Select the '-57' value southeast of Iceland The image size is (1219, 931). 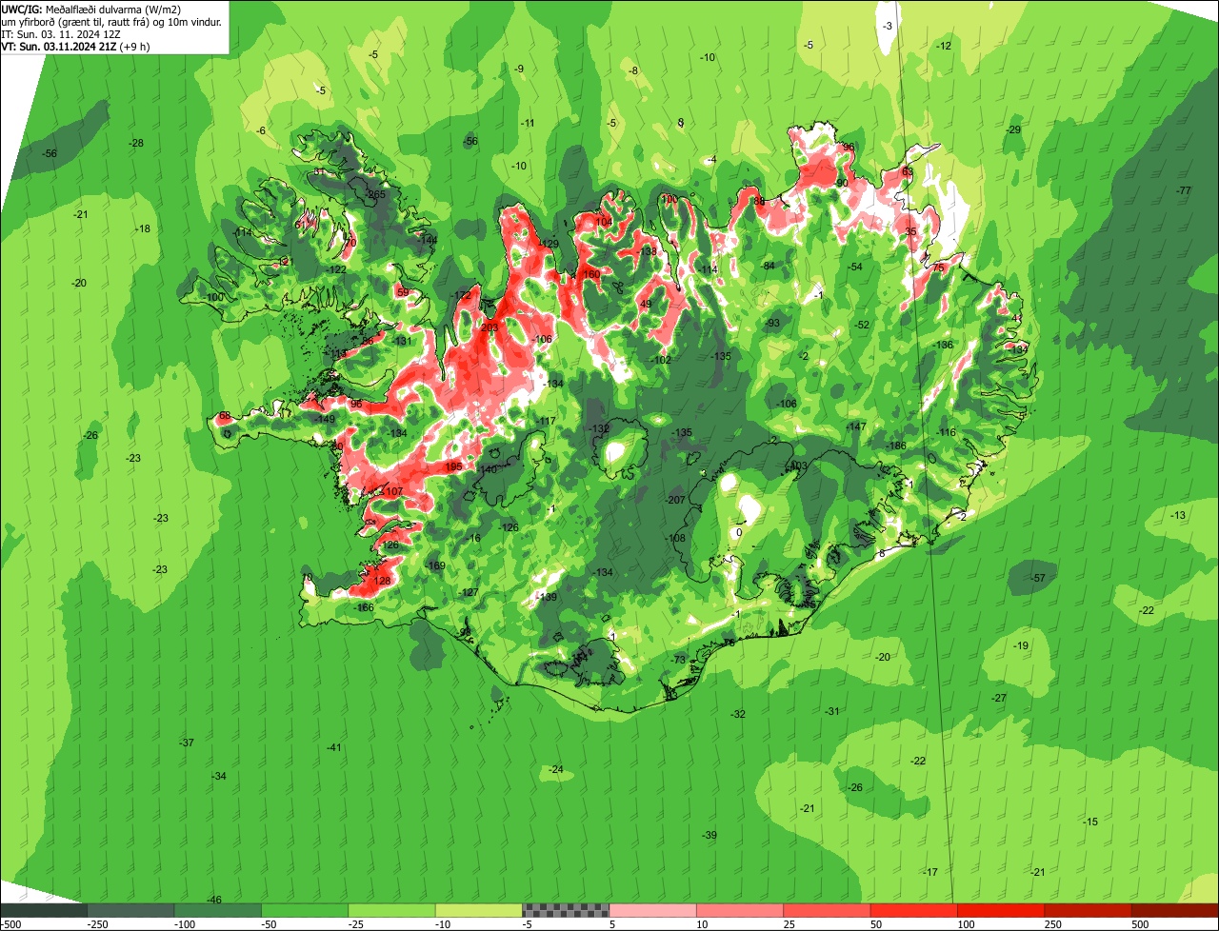pyautogui.click(x=1038, y=578)
